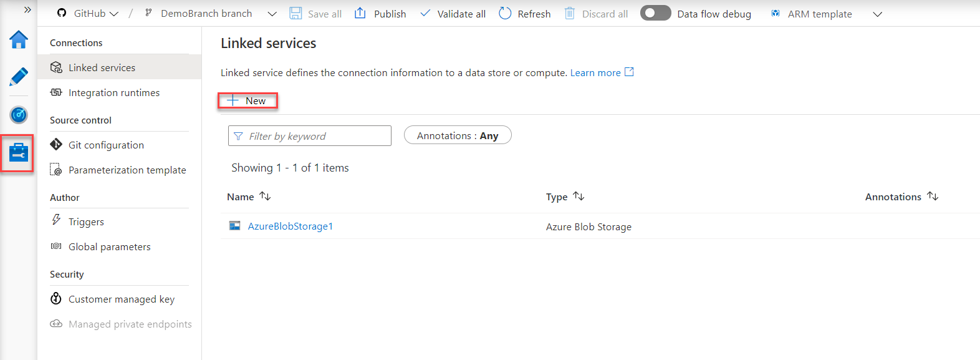Toggle Data flow debug switch
Screen dimensions: 980x360
click(655, 14)
